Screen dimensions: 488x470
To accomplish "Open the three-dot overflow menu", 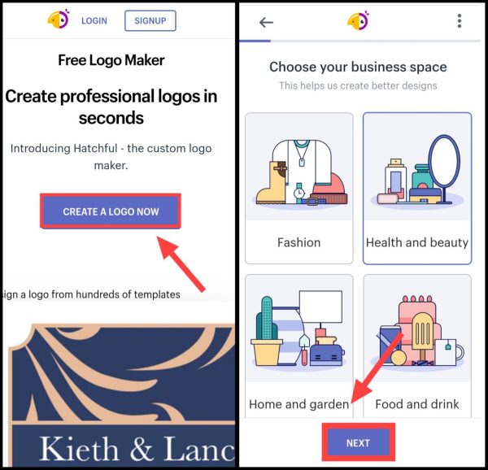I will coord(460,21).
